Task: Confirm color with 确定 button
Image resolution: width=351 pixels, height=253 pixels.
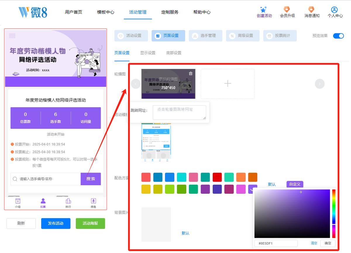Action: pyautogui.click(x=328, y=243)
